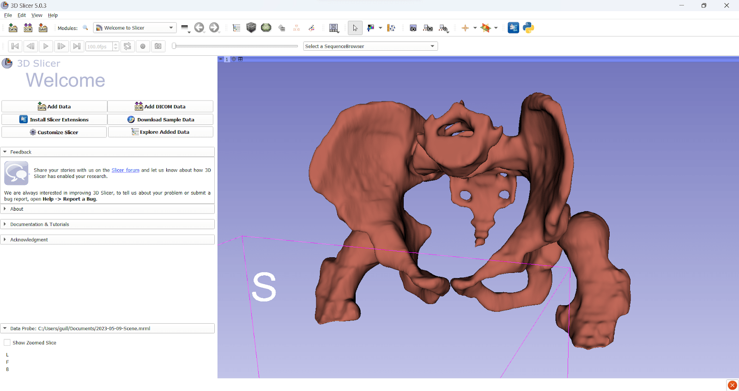The image size is (739, 391).
Task: Toggle sequence recording button
Action: (143, 46)
